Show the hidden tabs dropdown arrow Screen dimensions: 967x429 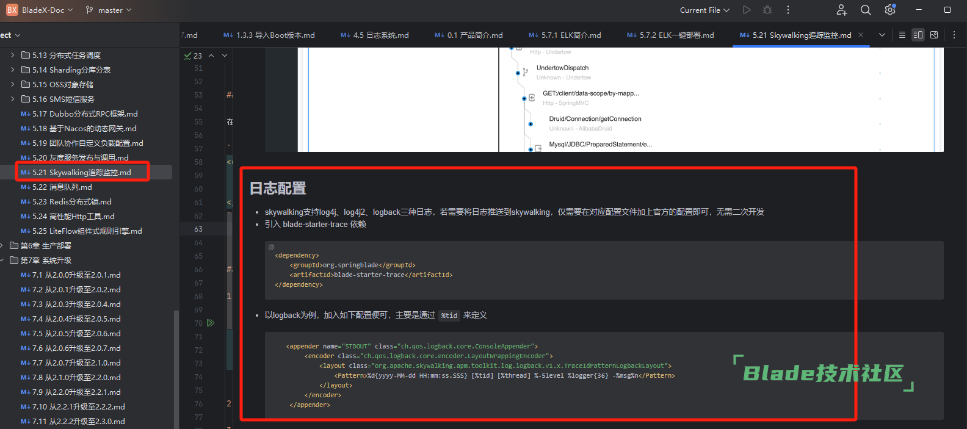(x=882, y=35)
